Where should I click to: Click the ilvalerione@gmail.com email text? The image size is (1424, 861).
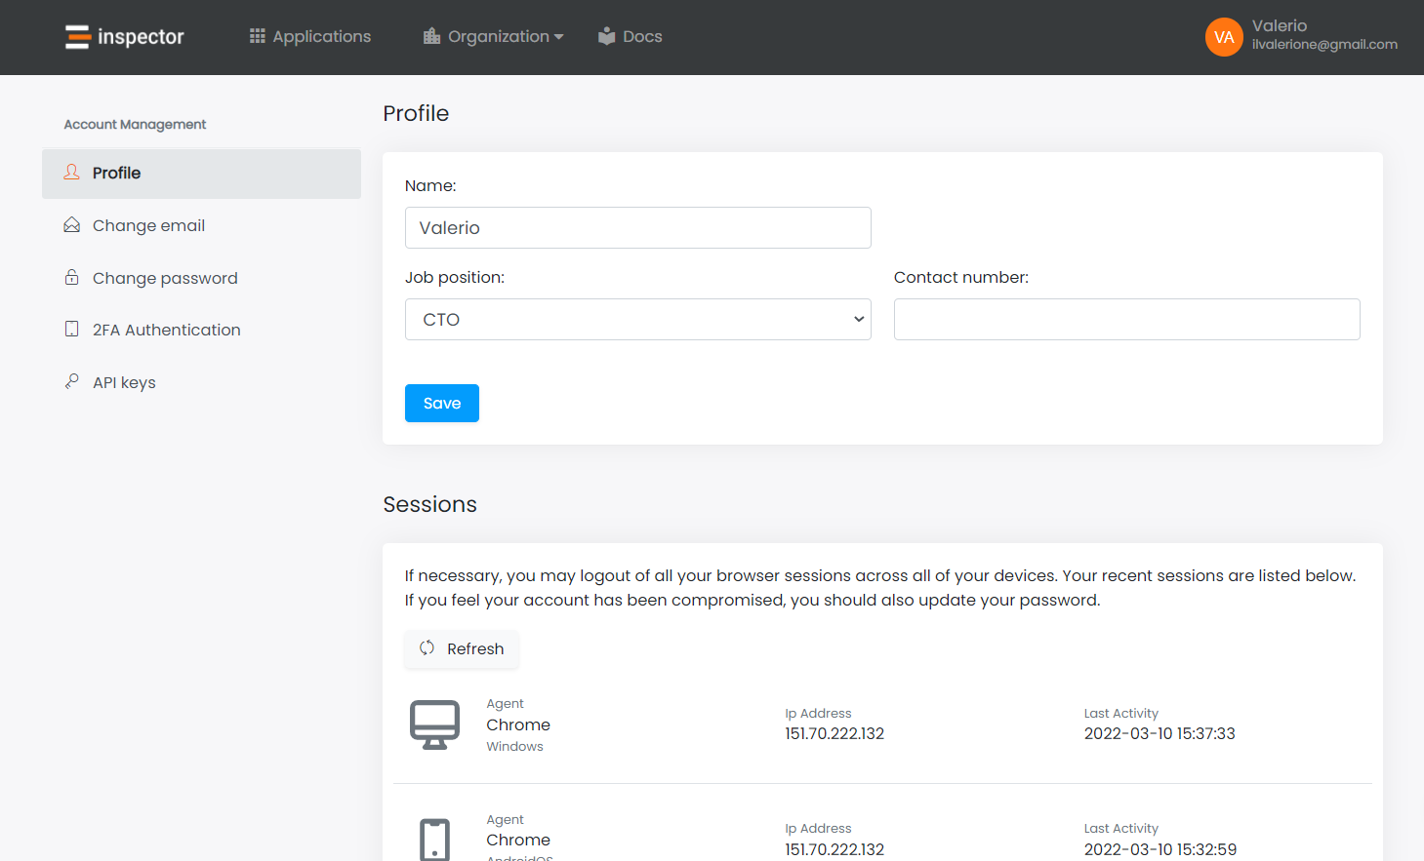[x=1324, y=45]
